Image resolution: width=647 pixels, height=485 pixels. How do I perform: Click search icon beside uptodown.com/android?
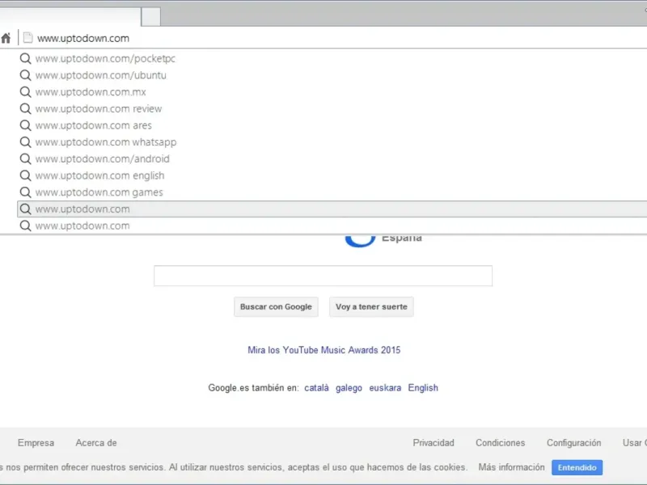26,158
